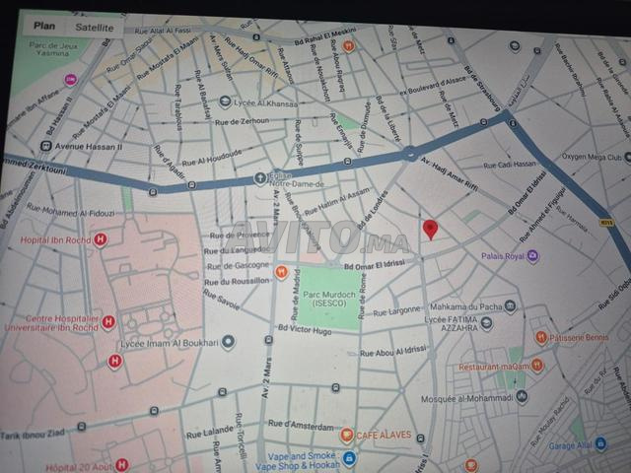Click the Oxygen Mega Club marker
This screenshot has width=631, height=473.
point(627,156)
